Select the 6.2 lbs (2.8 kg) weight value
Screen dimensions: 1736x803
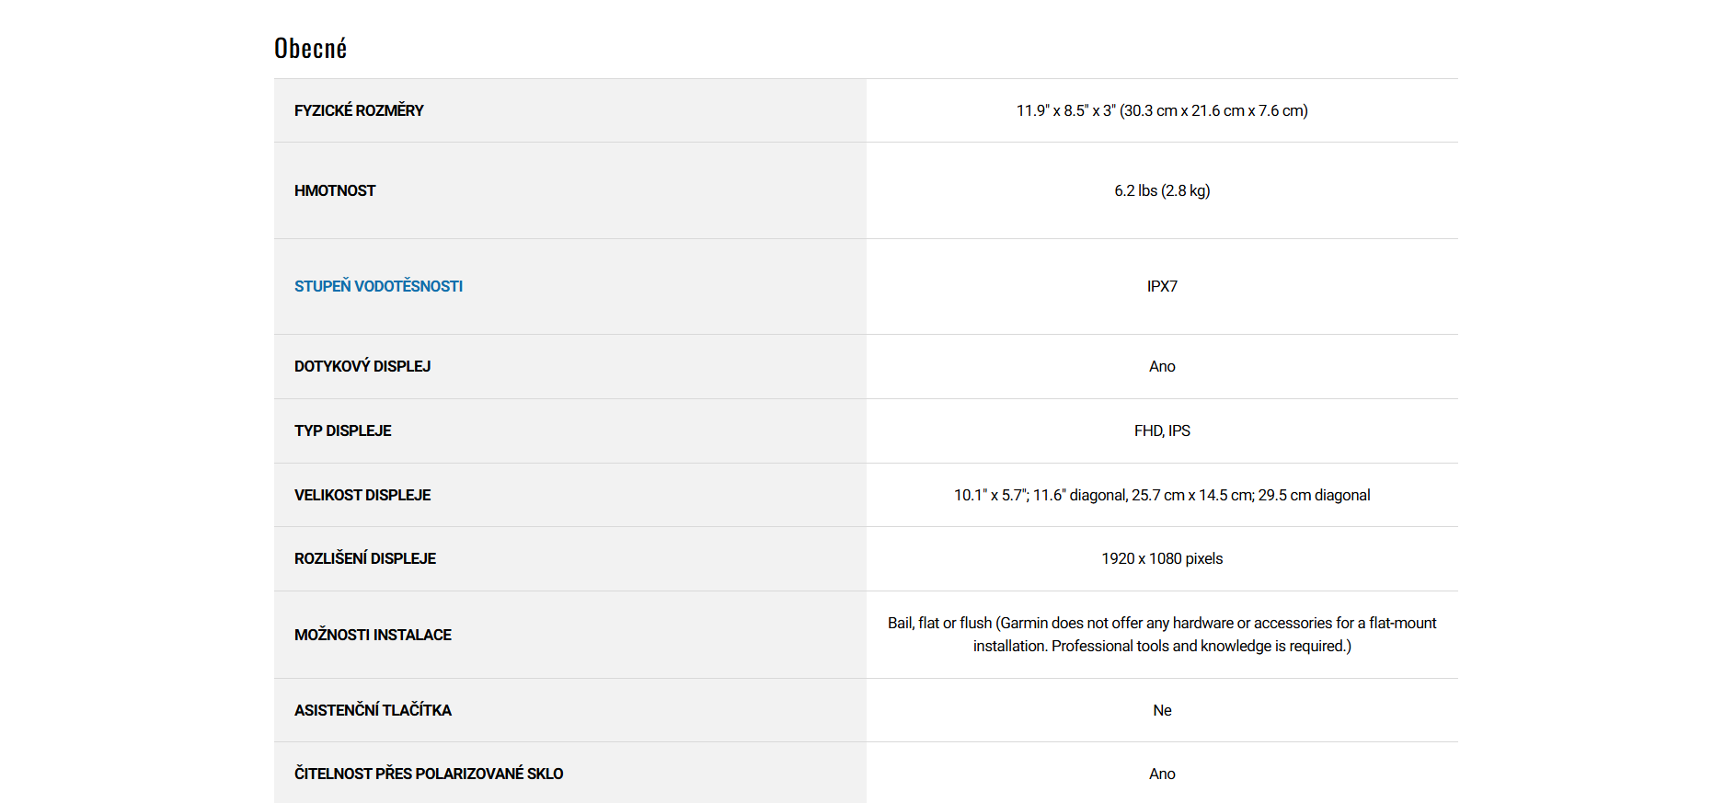[x=1161, y=190]
